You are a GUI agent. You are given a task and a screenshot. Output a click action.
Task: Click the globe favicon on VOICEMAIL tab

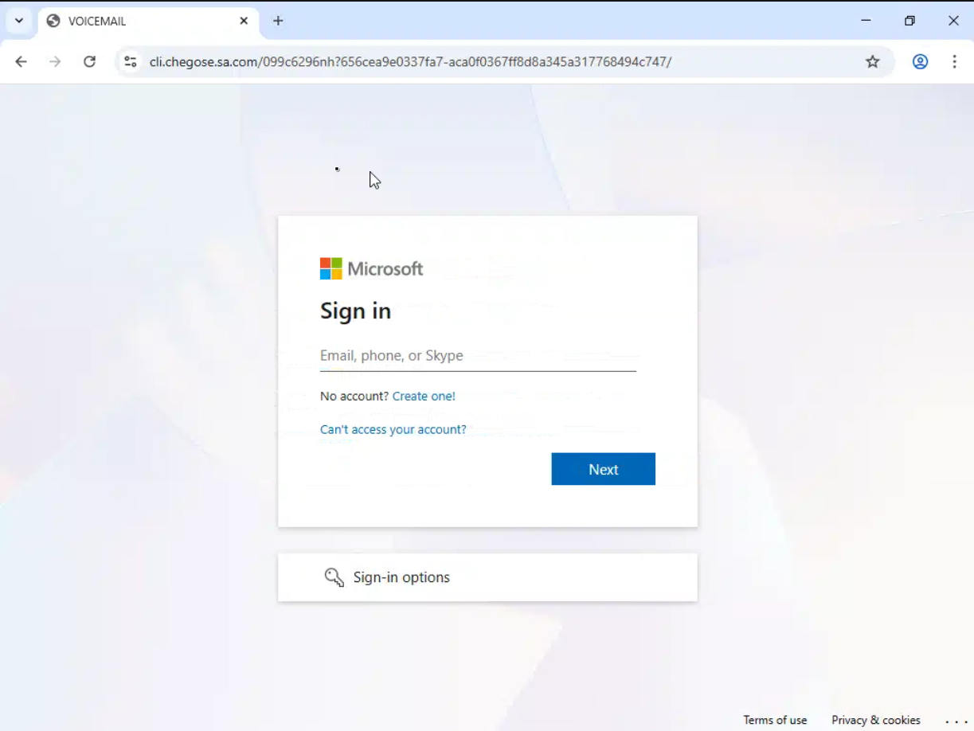pos(53,21)
